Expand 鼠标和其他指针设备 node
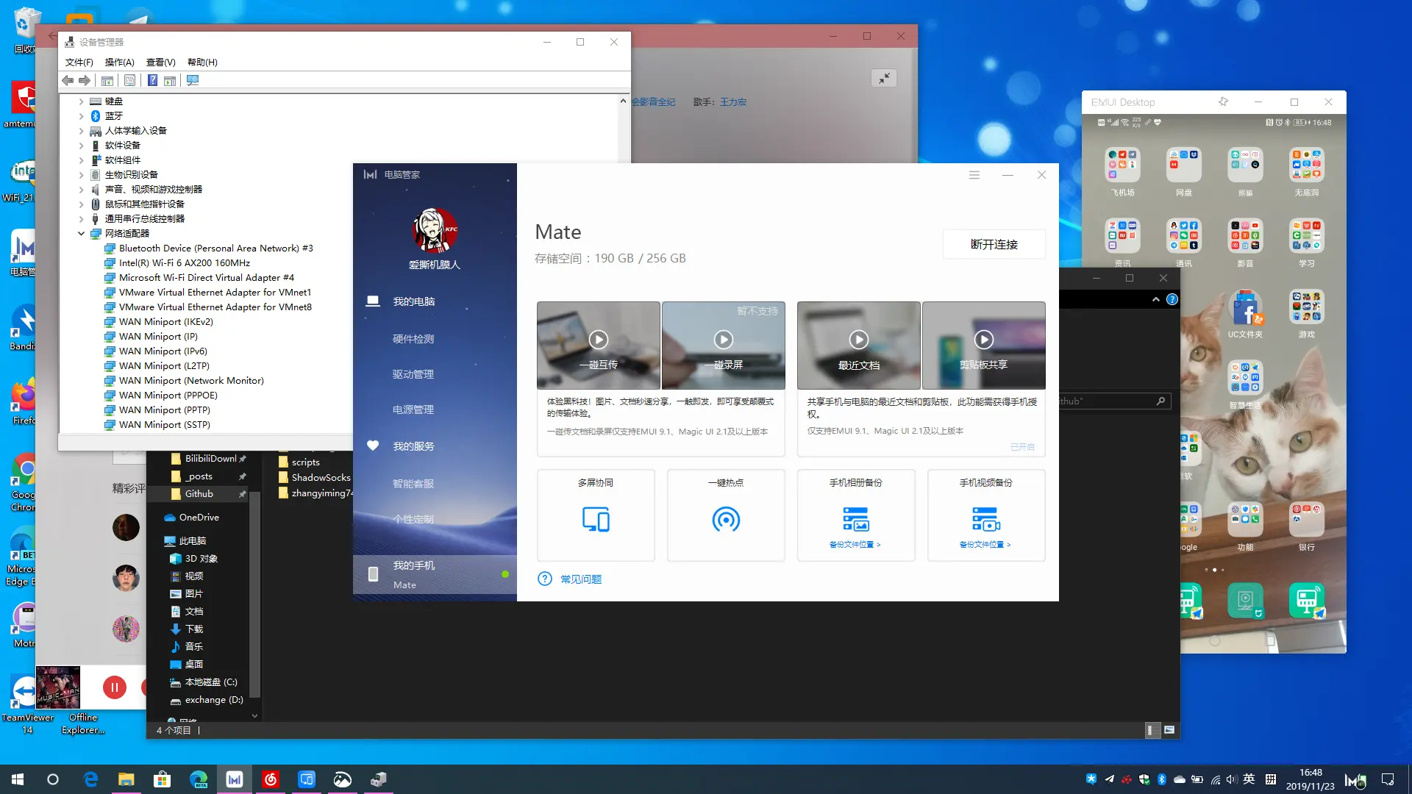1412x794 pixels. (x=81, y=204)
